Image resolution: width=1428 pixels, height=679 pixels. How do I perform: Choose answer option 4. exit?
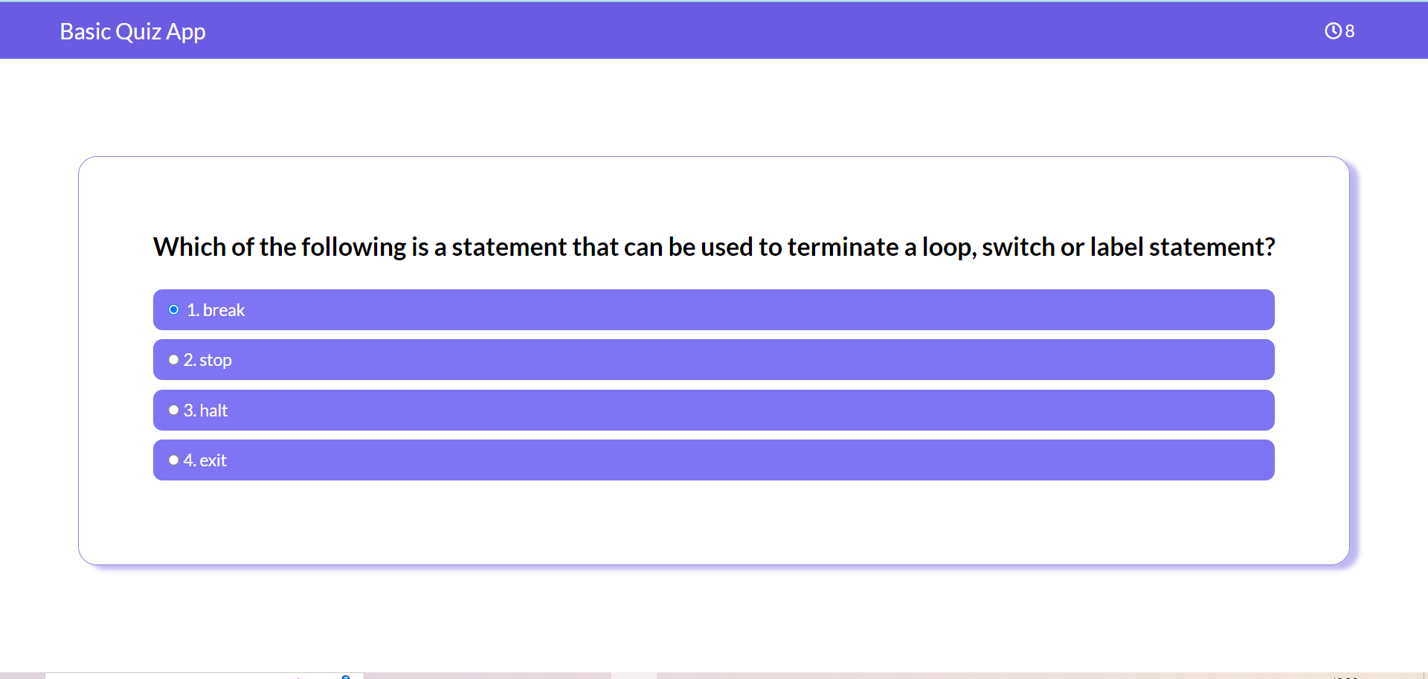(x=714, y=460)
